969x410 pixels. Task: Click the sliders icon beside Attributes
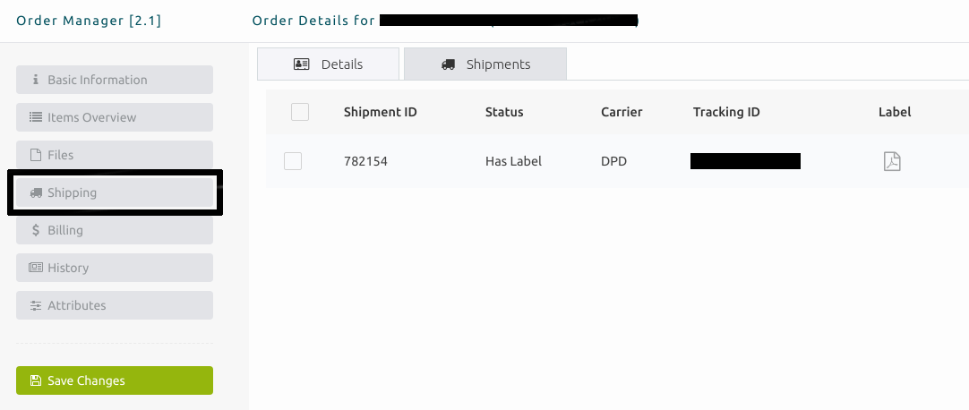[36, 305]
